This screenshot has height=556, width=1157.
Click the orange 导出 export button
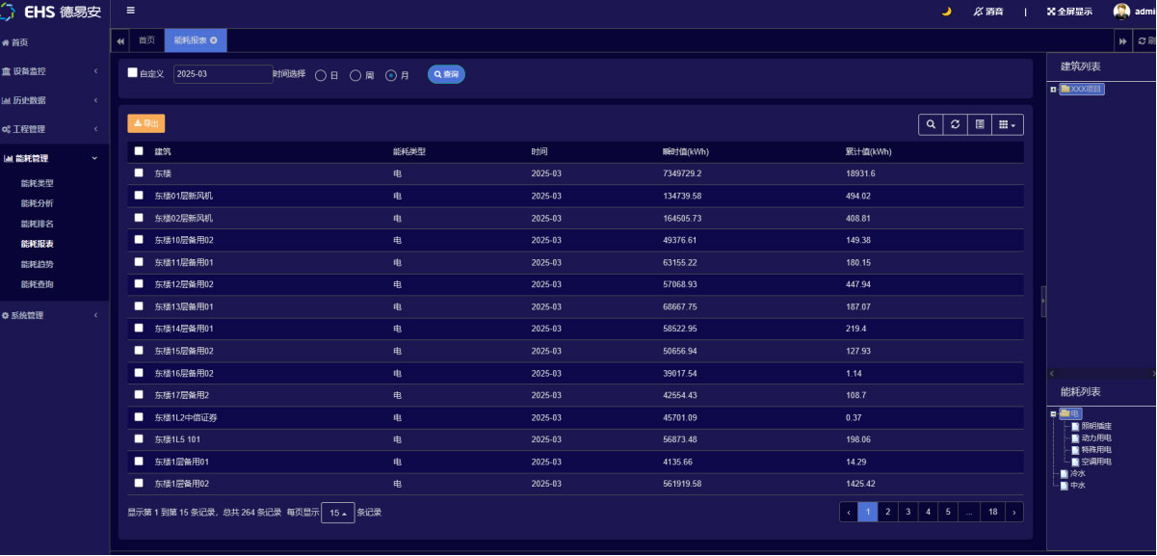click(146, 123)
